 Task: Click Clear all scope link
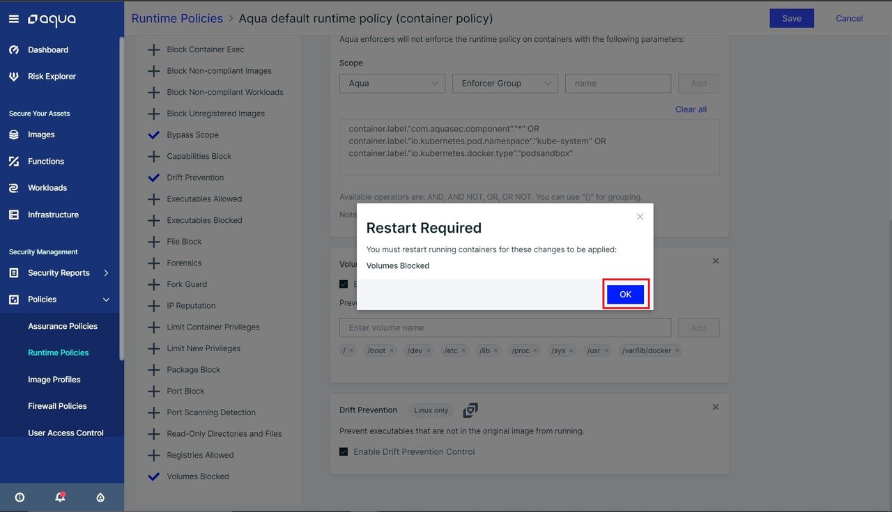click(691, 109)
